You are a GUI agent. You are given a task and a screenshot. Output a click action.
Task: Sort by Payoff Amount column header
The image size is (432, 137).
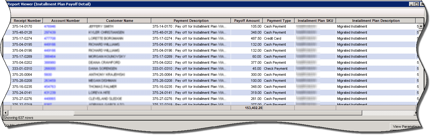247,21
